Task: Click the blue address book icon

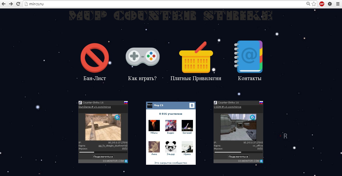Action: (x=248, y=57)
